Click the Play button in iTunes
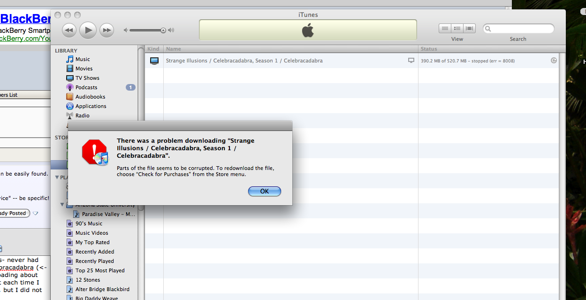The image size is (586, 300). (88, 30)
